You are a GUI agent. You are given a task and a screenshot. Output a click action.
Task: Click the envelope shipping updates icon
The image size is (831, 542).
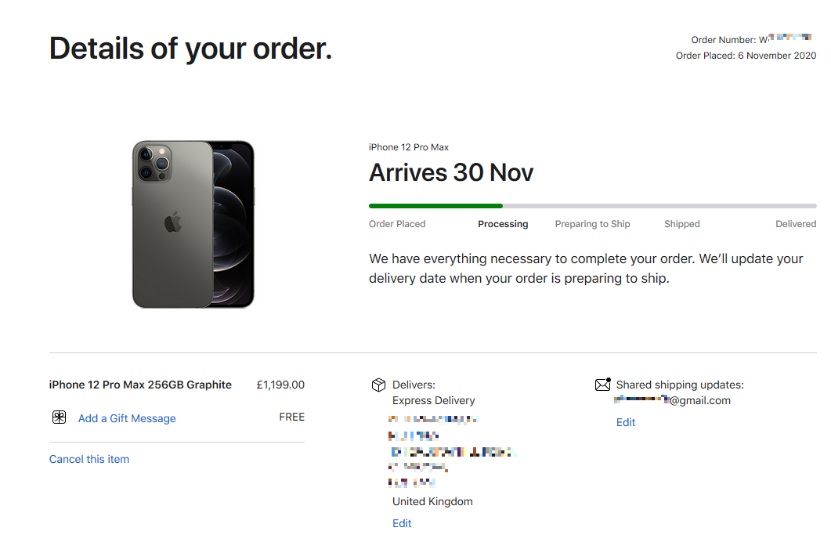click(602, 385)
